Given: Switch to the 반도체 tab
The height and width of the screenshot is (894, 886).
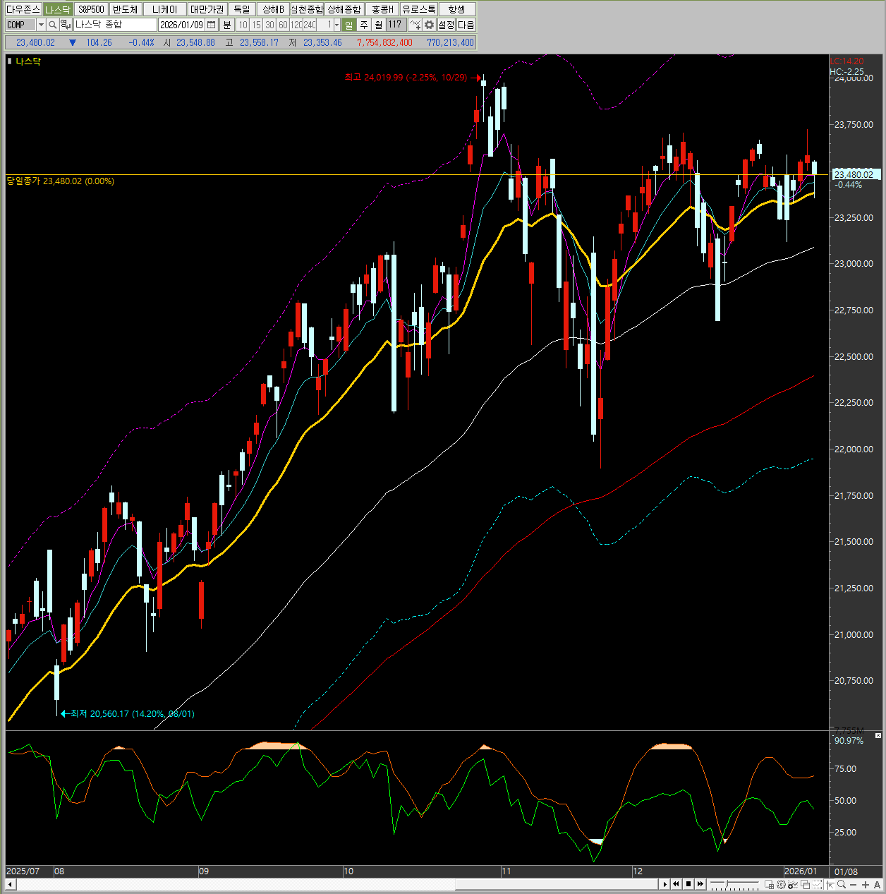Looking at the screenshot, I should point(126,9).
